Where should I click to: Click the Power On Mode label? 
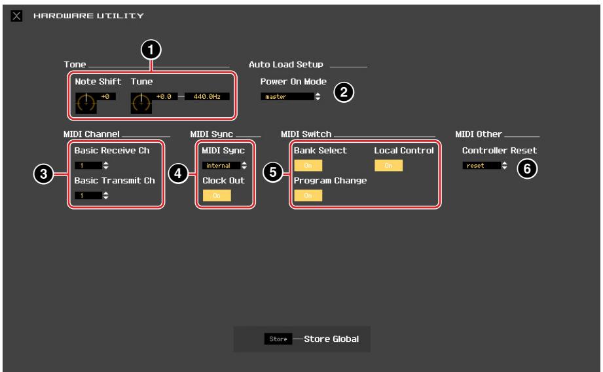point(293,82)
